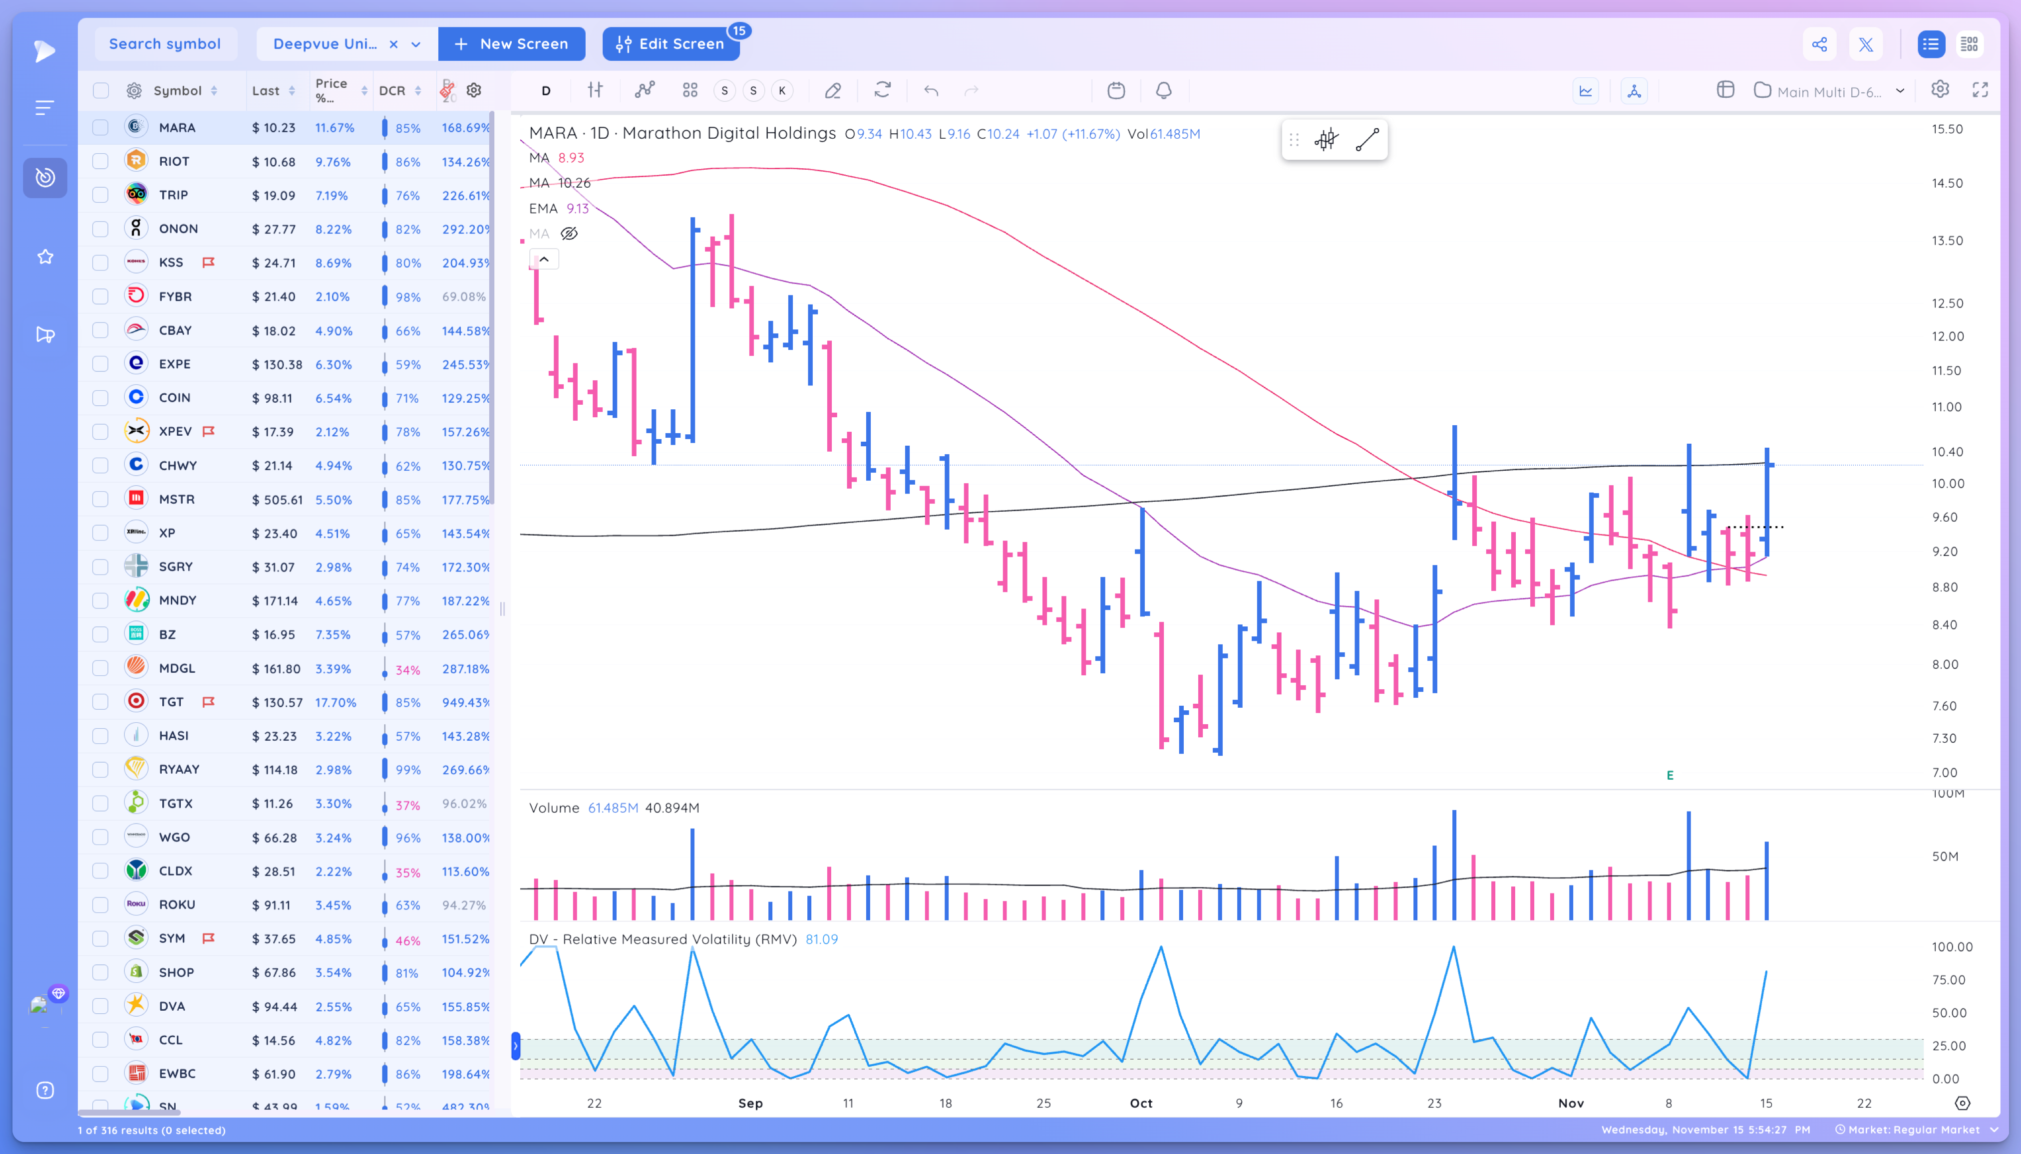The height and width of the screenshot is (1154, 2021).
Task: Open the chart settings gear icon
Action: coord(1940,89)
